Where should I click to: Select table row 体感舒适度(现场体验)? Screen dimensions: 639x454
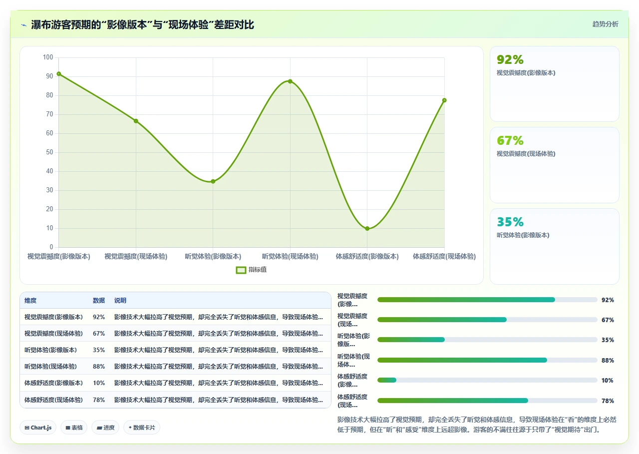tap(175, 400)
